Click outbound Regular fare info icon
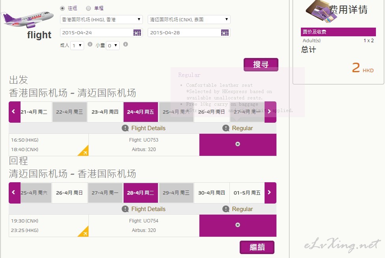The height and width of the screenshot is (258, 385). click(226, 128)
